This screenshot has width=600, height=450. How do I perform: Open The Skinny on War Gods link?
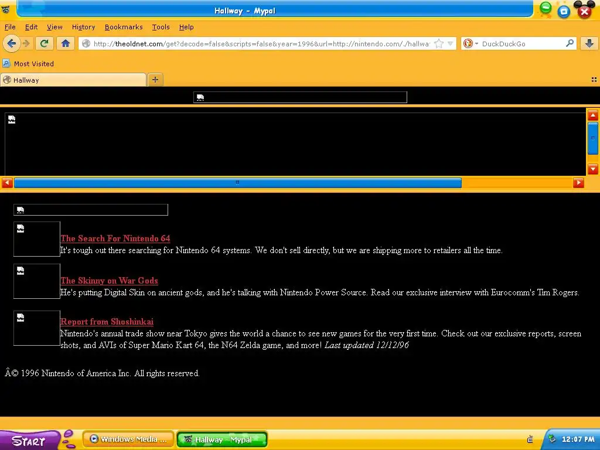109,281
